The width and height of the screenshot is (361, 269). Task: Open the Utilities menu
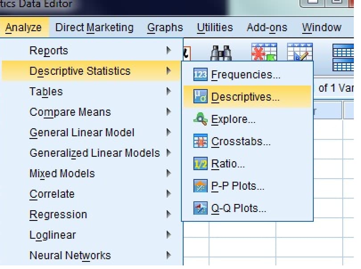click(215, 28)
